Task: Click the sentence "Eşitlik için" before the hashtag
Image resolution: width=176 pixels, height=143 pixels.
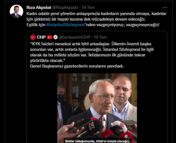Action: coord(36,25)
